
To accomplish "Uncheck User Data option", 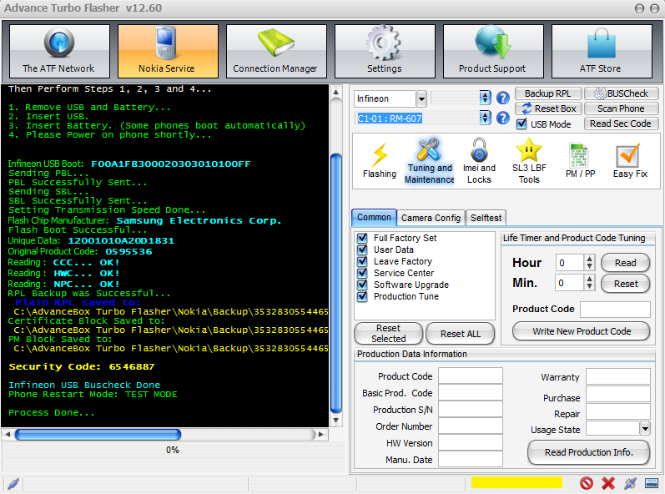I will (x=362, y=250).
